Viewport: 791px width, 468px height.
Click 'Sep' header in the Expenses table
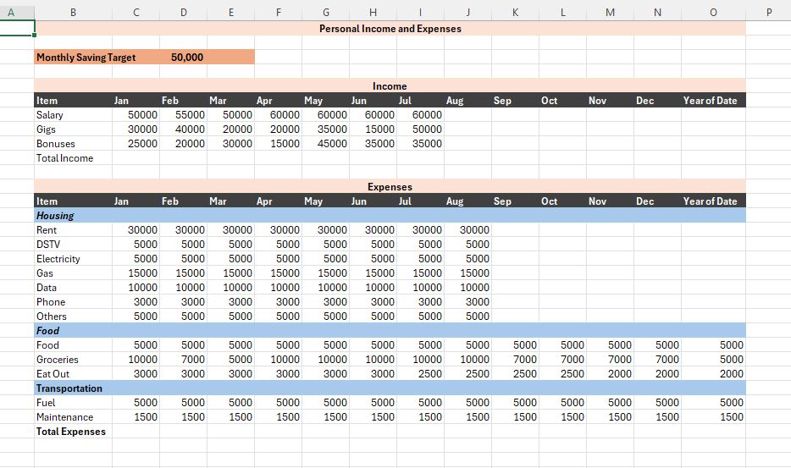[x=502, y=201]
